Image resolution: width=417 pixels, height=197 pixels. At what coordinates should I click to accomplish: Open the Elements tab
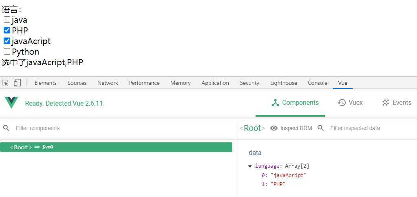pyautogui.click(x=45, y=83)
